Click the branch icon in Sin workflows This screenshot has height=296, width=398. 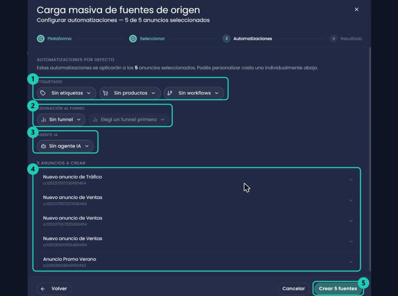point(170,93)
